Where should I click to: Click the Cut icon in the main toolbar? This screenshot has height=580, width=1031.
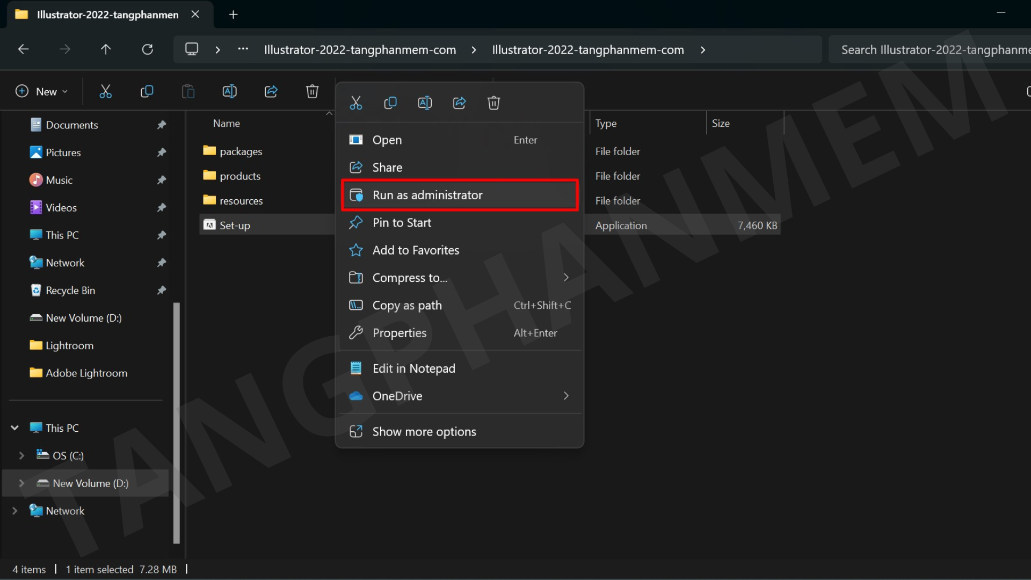point(106,91)
